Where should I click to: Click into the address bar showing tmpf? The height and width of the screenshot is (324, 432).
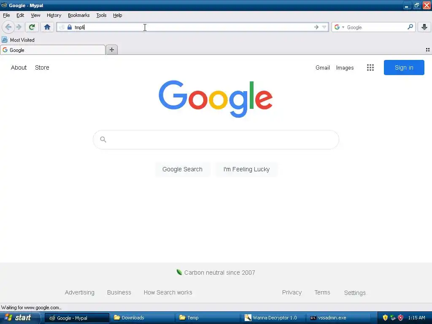click(x=193, y=27)
